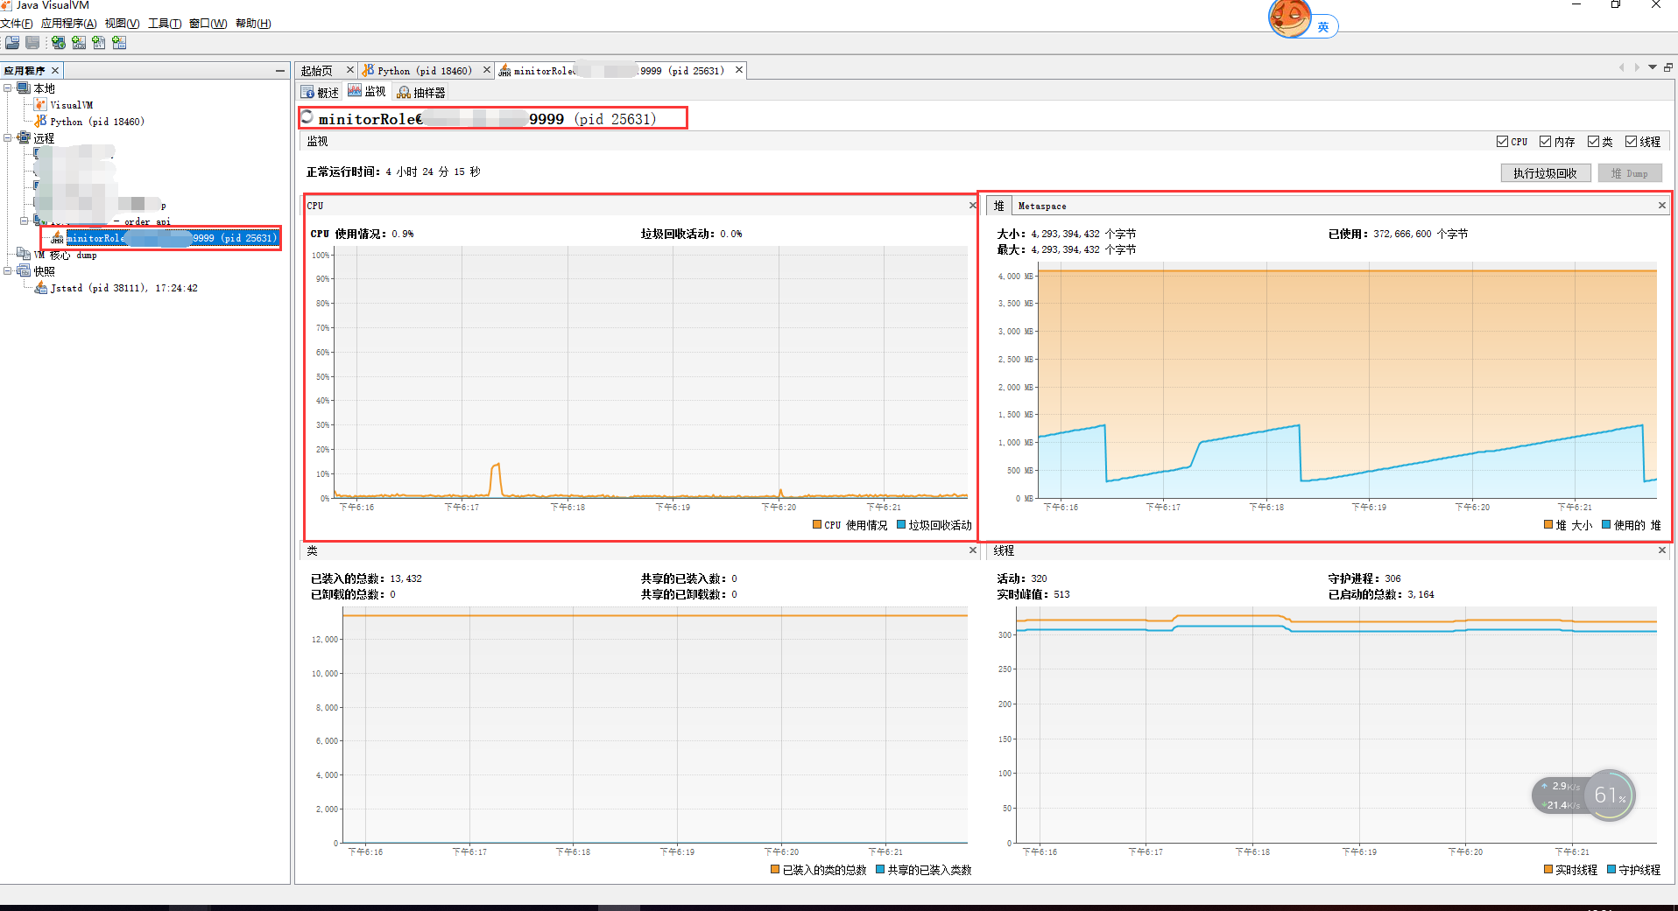The height and width of the screenshot is (911, 1678).
Task: Click the uptime text 4 小时 24 分 15 秒
Action: 434,172
